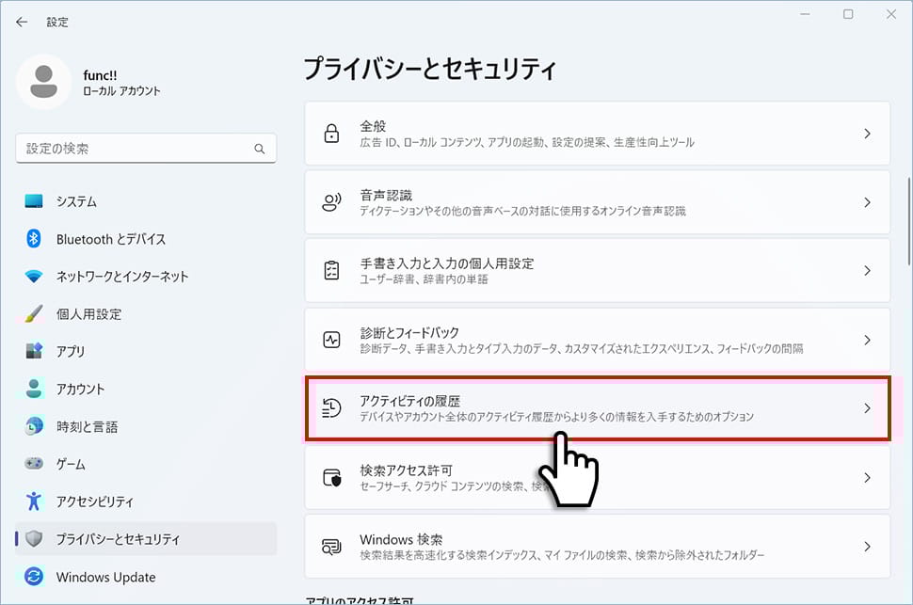This screenshot has height=605, width=913.
Task: Open 診断とフィードバック settings
Action: coord(598,340)
